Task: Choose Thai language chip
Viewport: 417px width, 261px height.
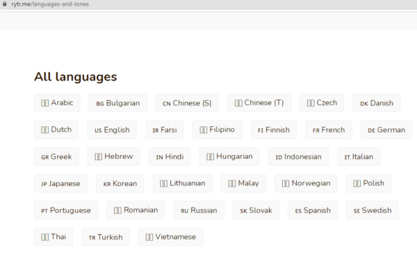Action: tap(54, 237)
